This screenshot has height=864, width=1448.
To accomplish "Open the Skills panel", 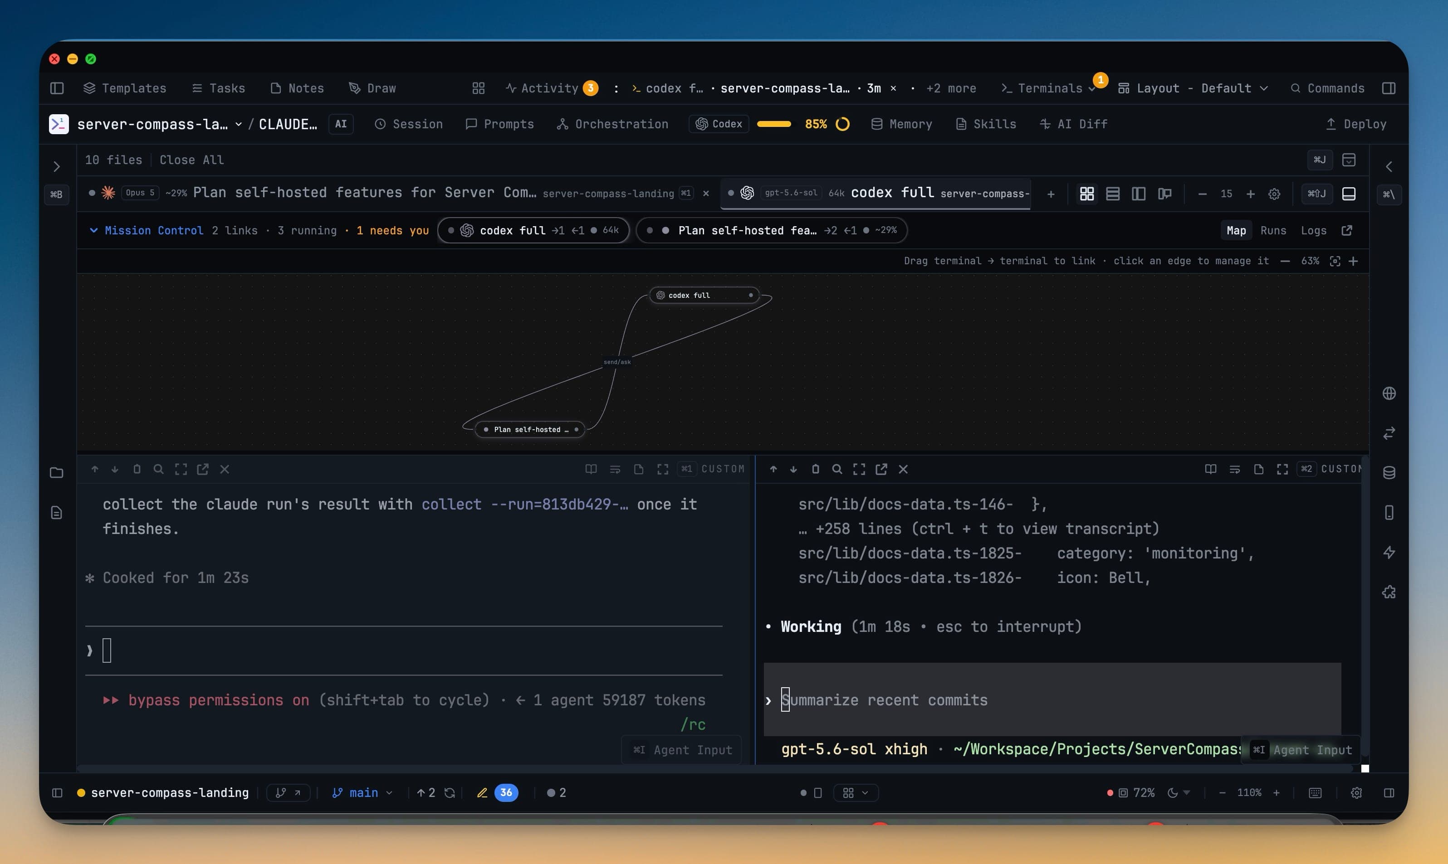I will (x=986, y=124).
